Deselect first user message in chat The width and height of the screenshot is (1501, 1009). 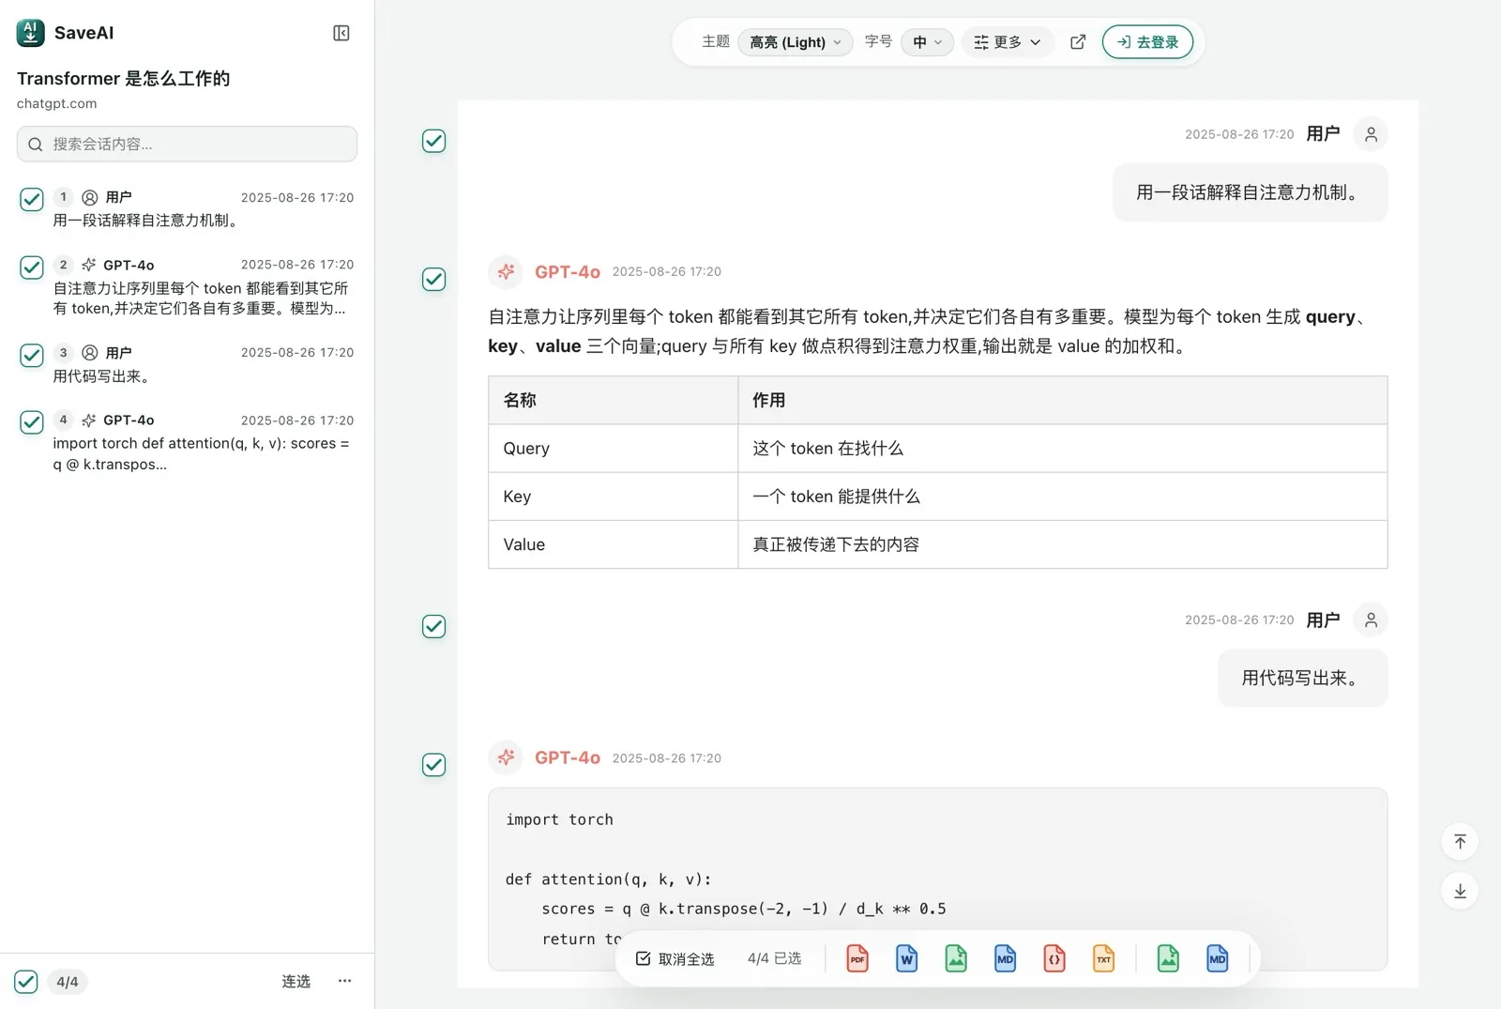433,141
